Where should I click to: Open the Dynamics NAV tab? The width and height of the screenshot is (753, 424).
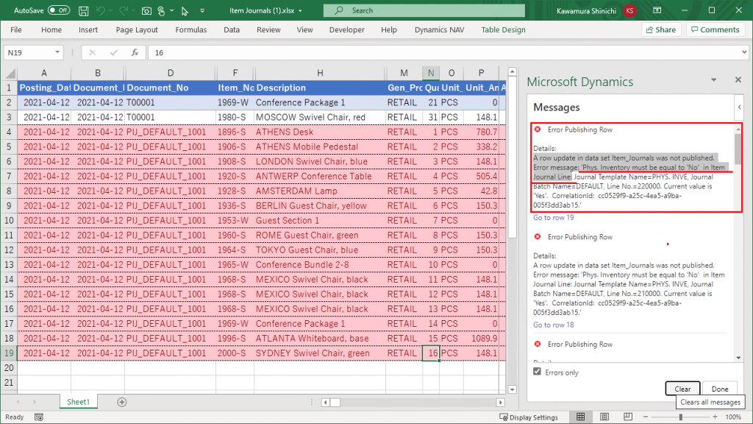[x=440, y=29]
